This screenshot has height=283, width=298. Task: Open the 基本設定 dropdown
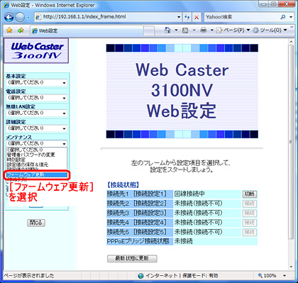point(37,82)
